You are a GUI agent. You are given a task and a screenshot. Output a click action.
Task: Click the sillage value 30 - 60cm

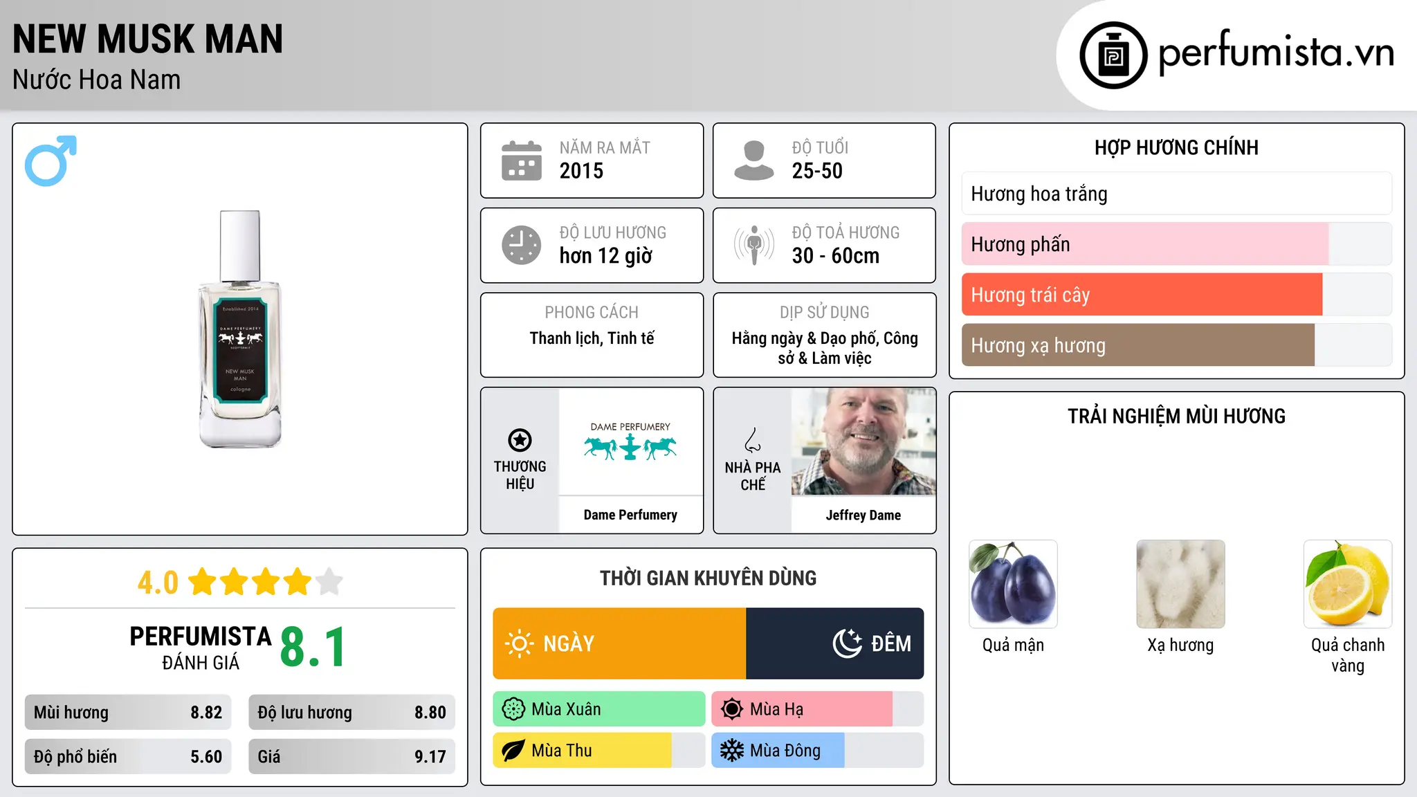(836, 256)
